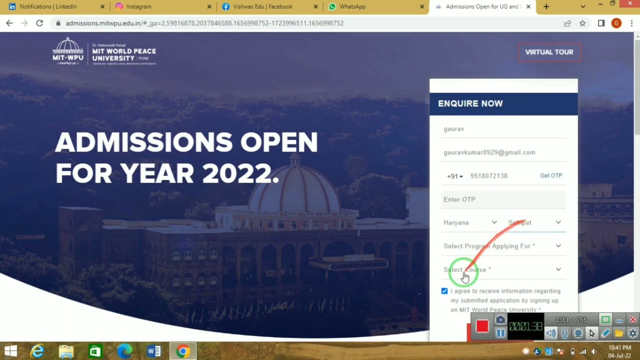Toggle microphone recording in the recorder
This screenshot has height=360, width=640.
[x=564, y=333]
